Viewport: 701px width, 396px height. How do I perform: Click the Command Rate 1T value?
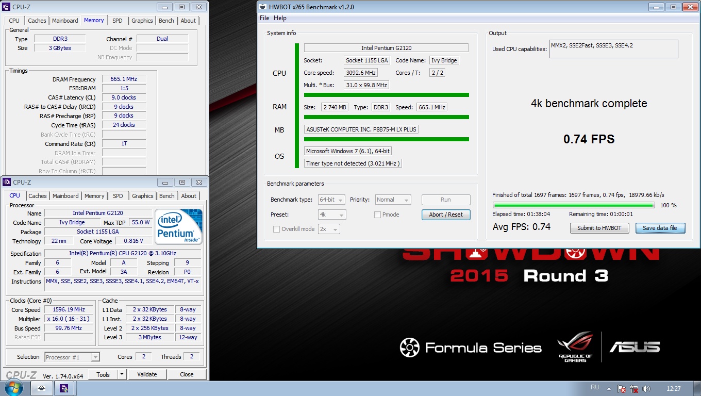124,143
